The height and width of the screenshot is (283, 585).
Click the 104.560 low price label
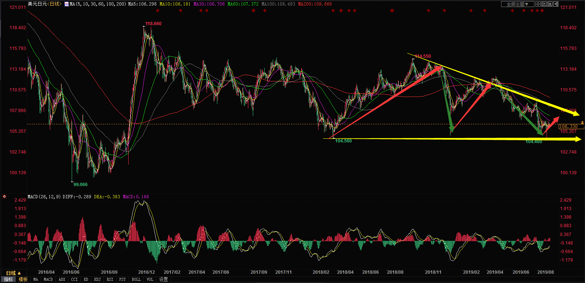343,141
